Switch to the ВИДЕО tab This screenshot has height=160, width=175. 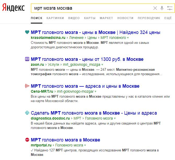click(x=74, y=18)
